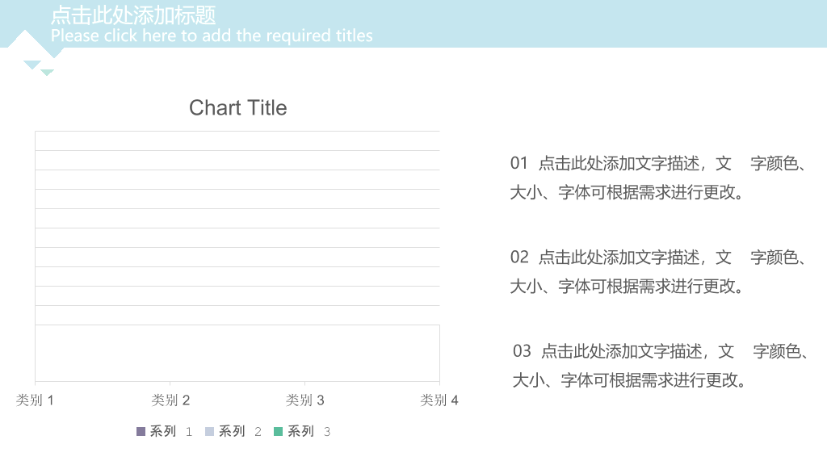Image resolution: width=827 pixels, height=465 pixels.
Task: Select the 03 text description paragraph
Action: pos(661,366)
